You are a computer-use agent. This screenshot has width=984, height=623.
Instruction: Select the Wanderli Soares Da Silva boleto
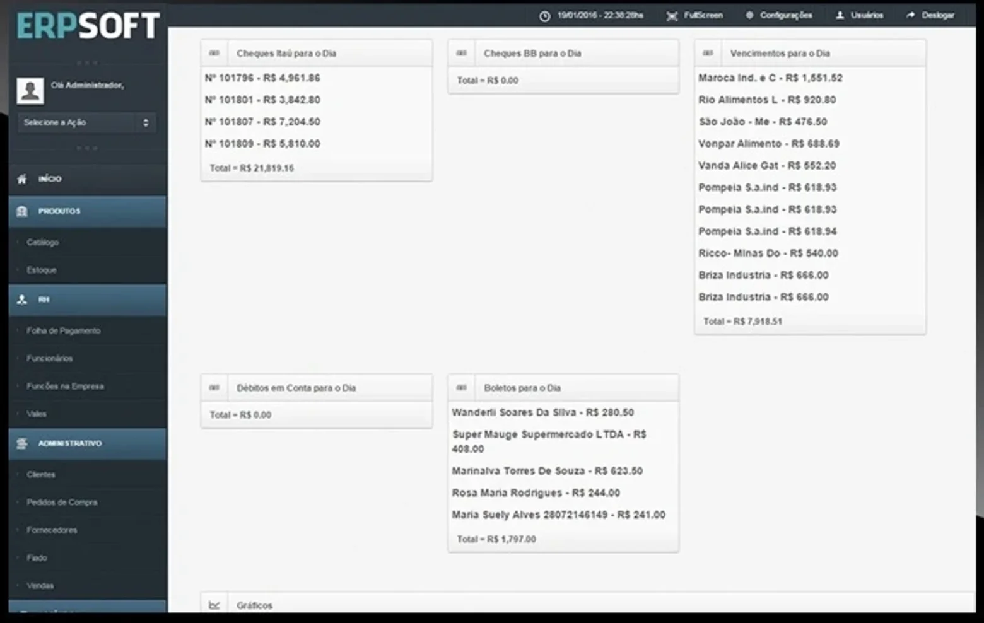pyautogui.click(x=543, y=412)
